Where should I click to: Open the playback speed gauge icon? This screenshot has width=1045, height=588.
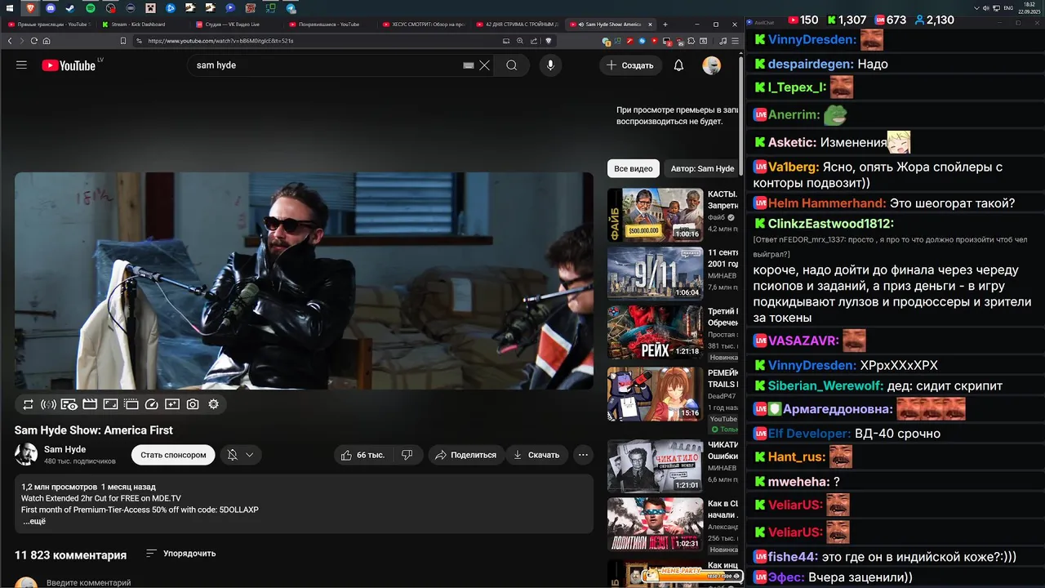(151, 404)
